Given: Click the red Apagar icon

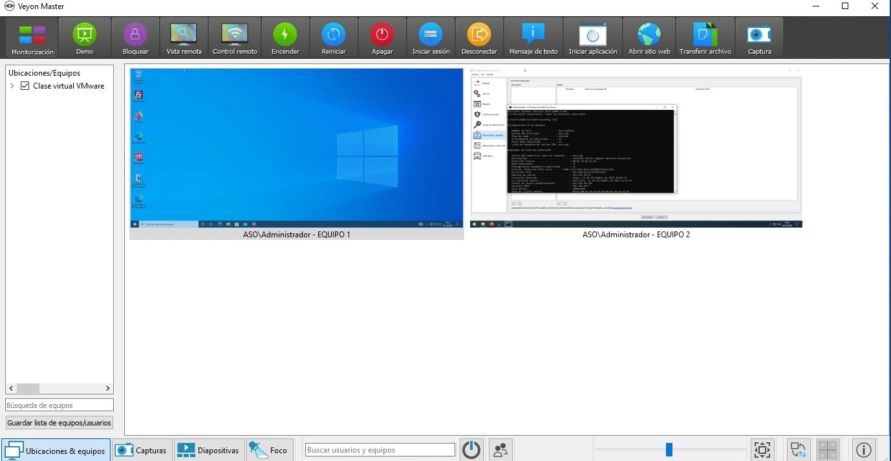Looking at the screenshot, I should (x=382, y=38).
